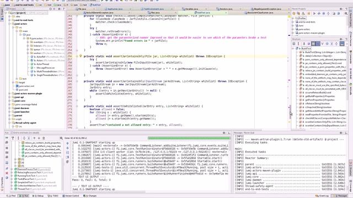Go to previous failed test arrow

coord(34,138)
